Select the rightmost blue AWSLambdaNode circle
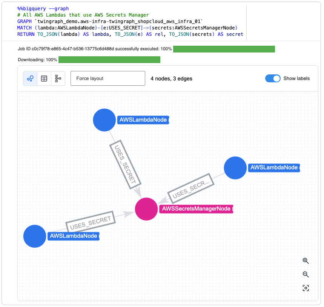The height and width of the screenshot is (307, 324). tap(235, 168)
